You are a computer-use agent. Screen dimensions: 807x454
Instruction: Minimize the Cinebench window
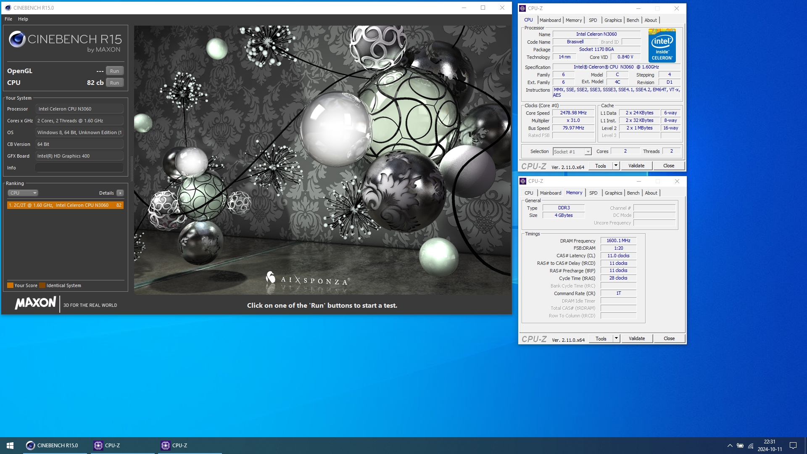point(464,8)
